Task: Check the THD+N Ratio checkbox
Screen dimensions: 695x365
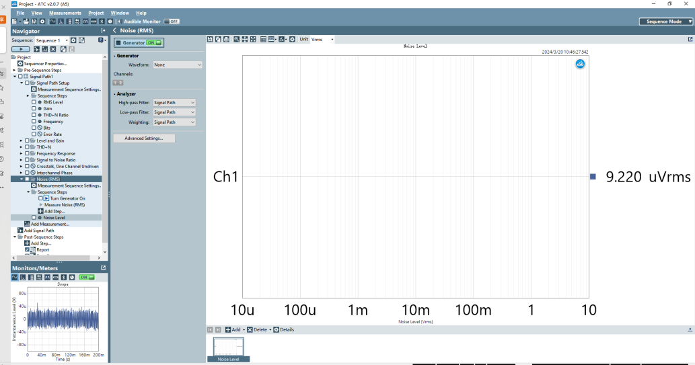Action: 34,115
